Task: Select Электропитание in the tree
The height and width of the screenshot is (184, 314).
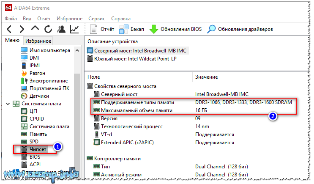Action: 44,81
